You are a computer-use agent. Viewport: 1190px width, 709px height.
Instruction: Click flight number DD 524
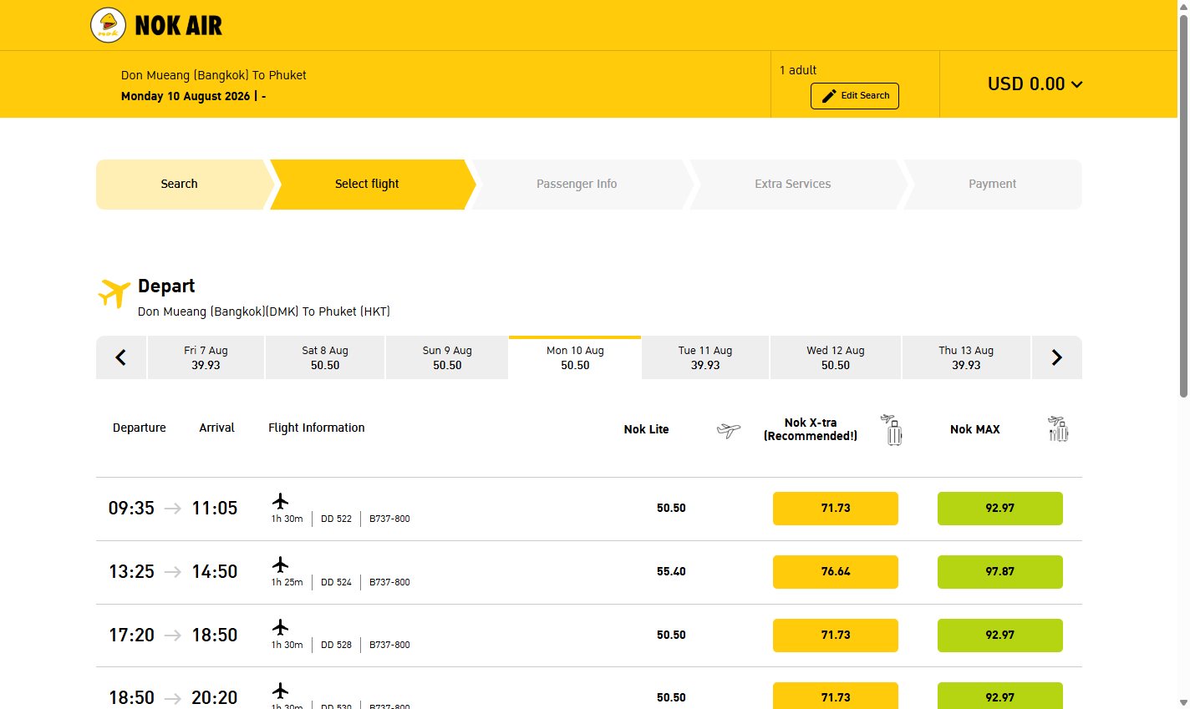[x=336, y=583]
